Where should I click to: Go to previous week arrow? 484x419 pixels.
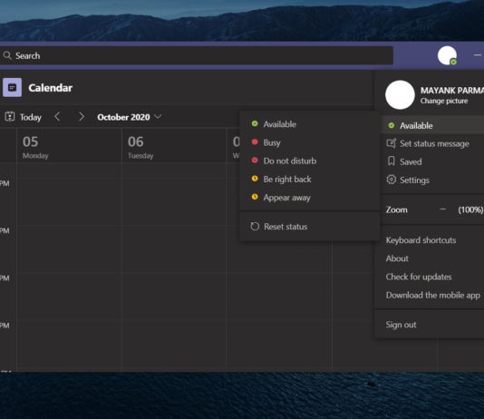point(57,117)
